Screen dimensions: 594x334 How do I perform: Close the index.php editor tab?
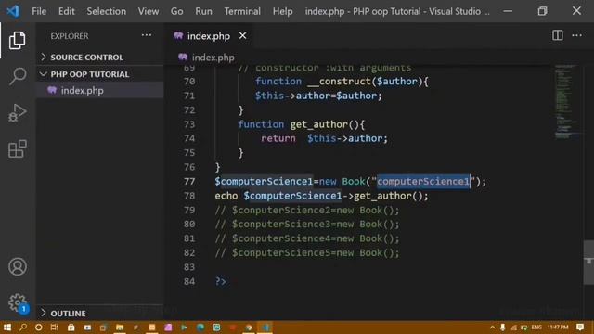point(242,35)
